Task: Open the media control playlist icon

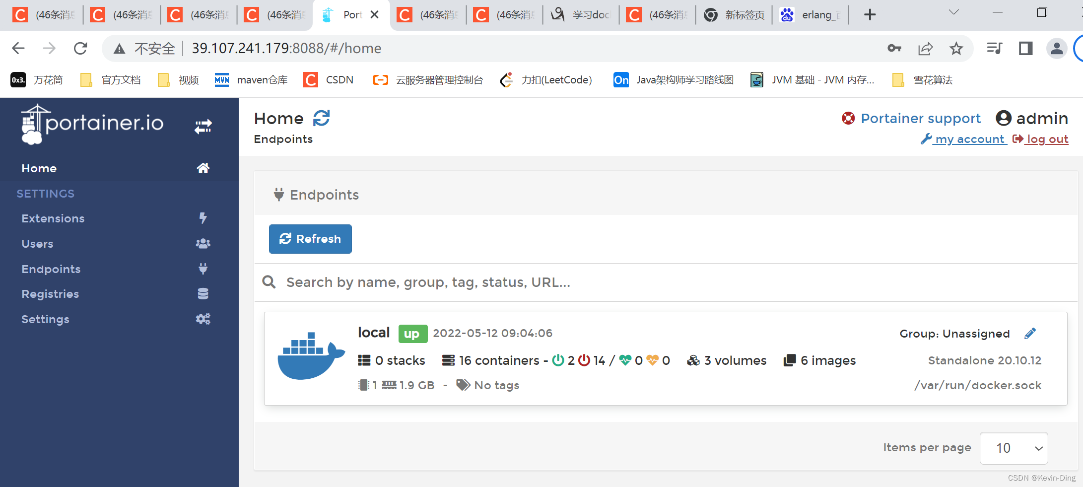Action: point(994,48)
